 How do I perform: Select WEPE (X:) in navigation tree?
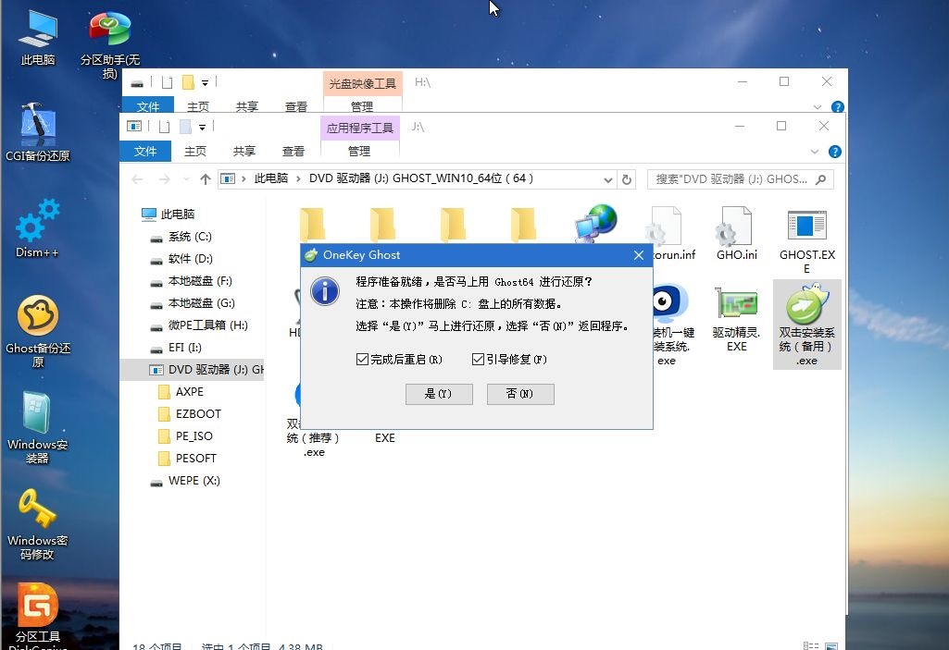[194, 481]
